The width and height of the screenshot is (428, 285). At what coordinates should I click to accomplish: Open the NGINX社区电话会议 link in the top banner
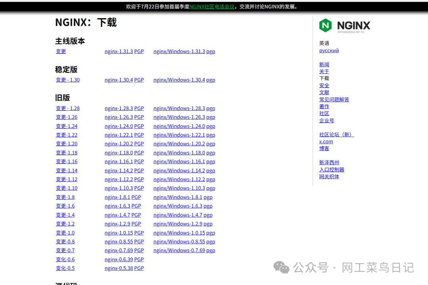click(212, 7)
